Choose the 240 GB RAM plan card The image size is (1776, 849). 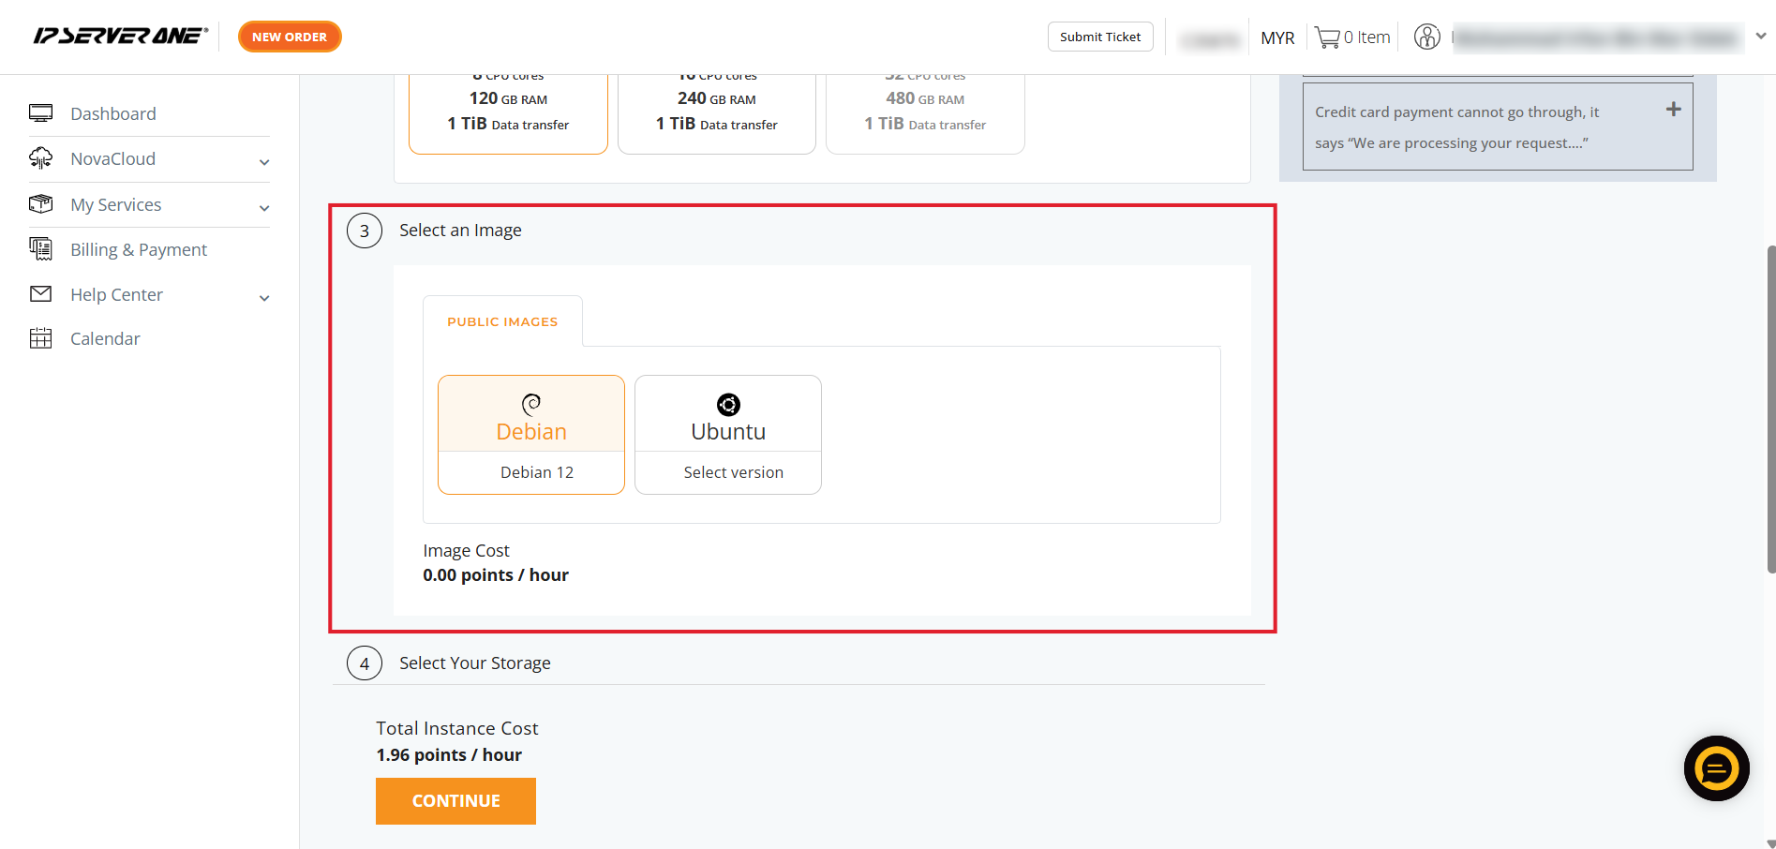(717, 113)
